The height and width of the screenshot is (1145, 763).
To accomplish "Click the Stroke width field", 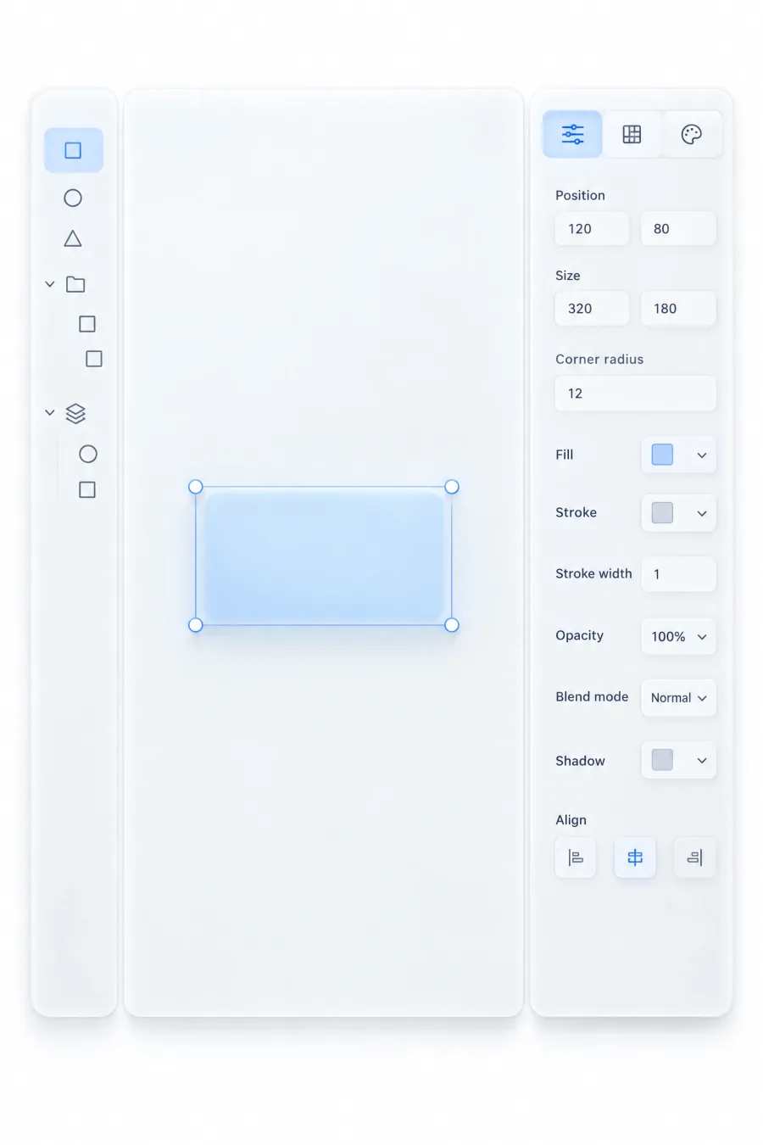I will click(x=678, y=574).
